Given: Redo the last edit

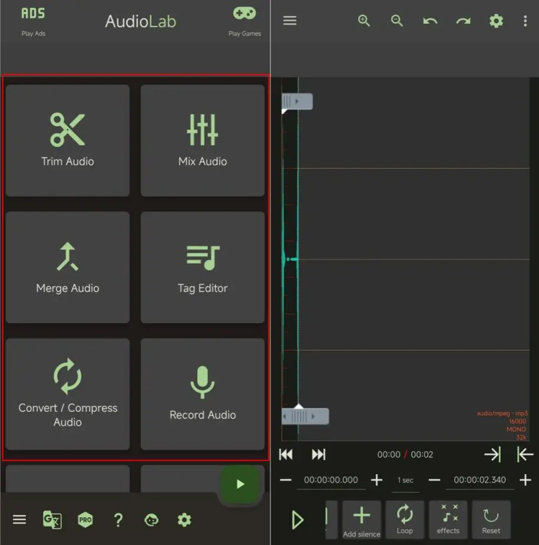Looking at the screenshot, I should click(x=464, y=21).
